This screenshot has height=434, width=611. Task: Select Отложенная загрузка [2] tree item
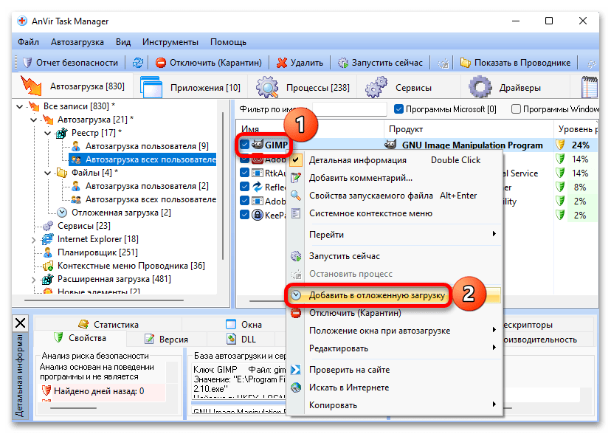121,213
